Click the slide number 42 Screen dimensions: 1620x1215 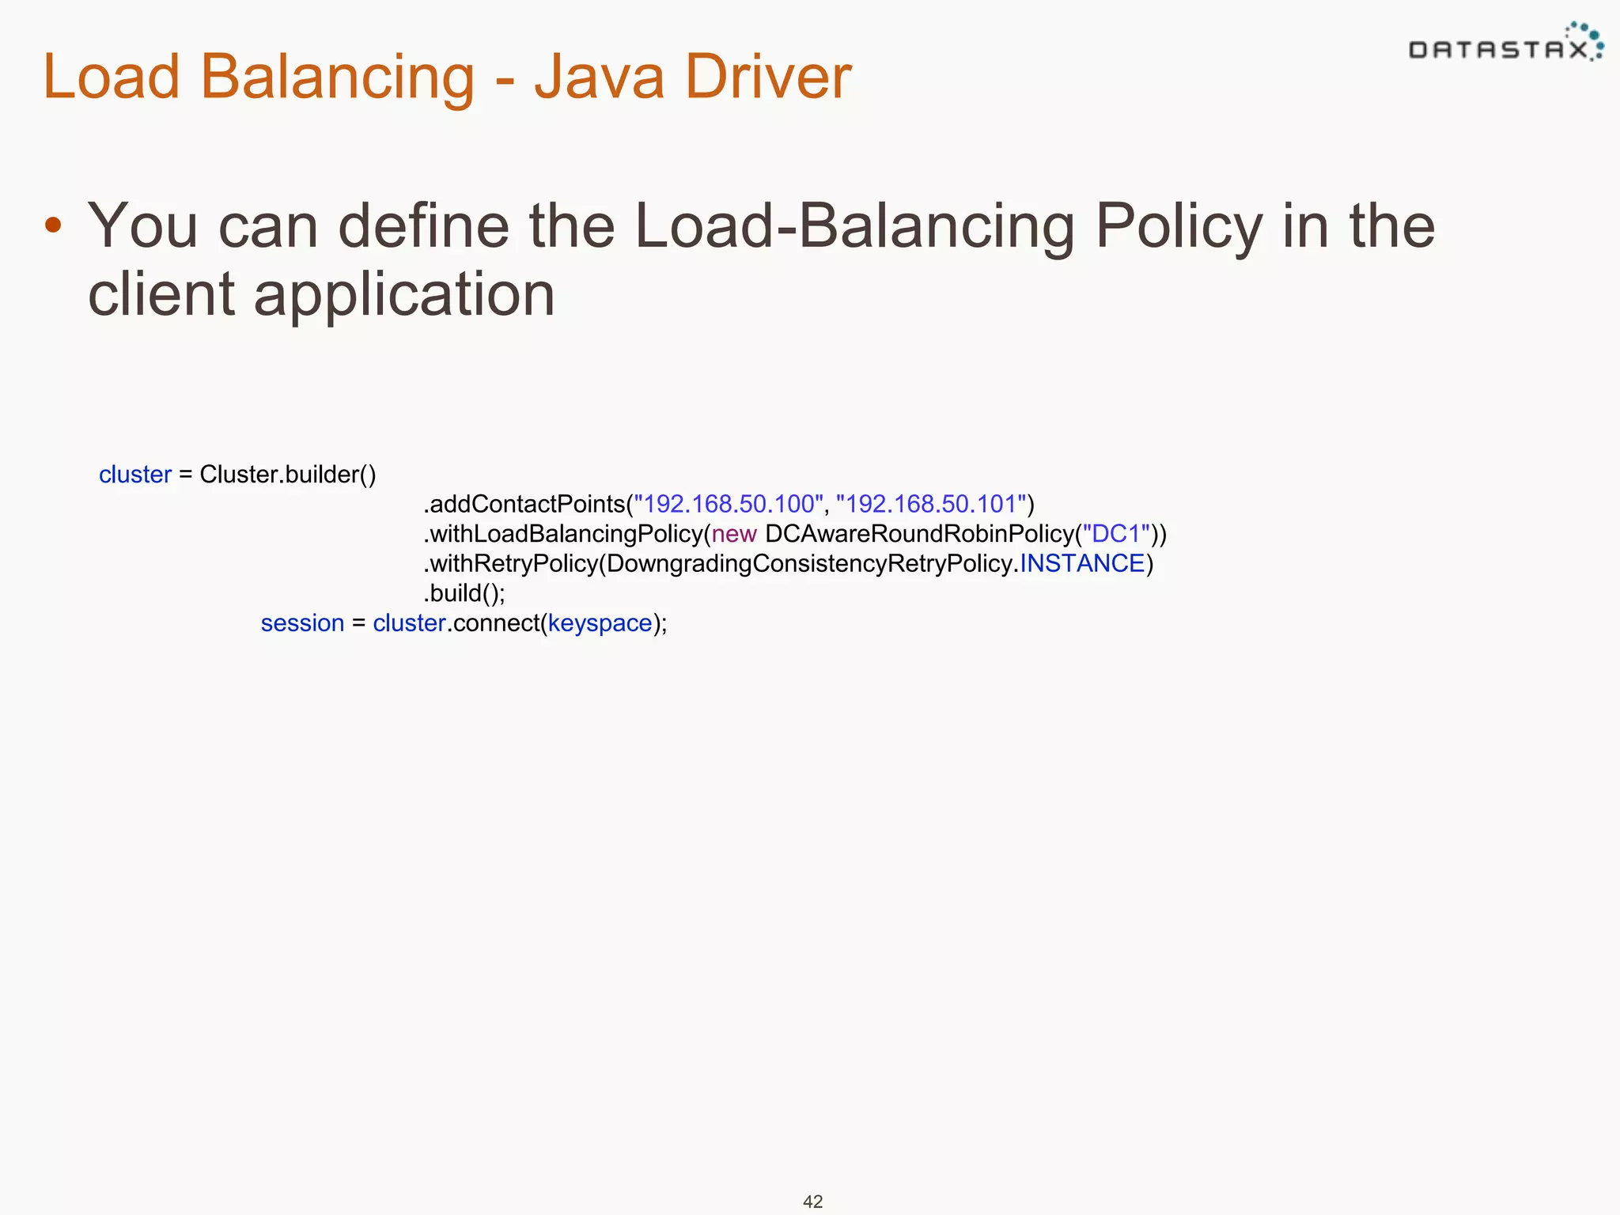click(x=812, y=1202)
